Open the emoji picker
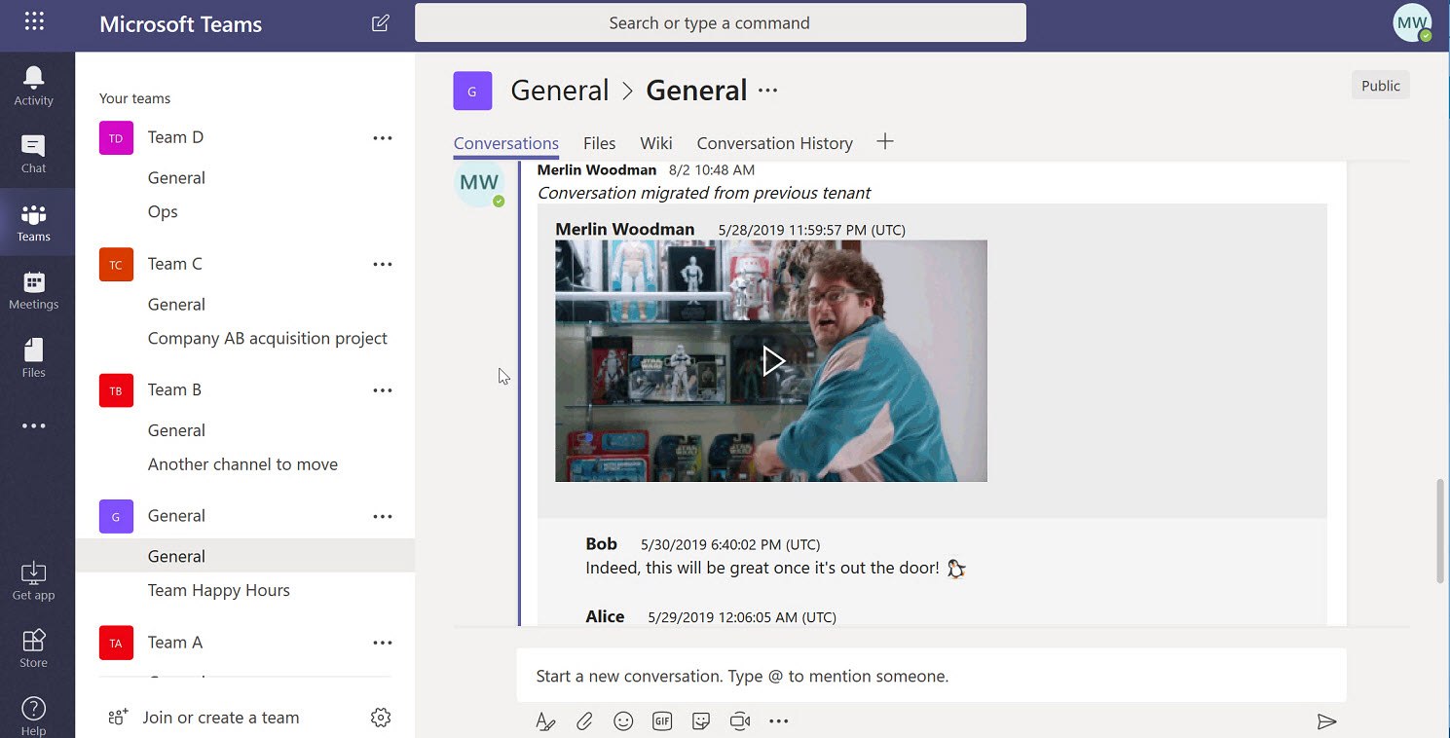Screen dimensions: 1450x738 (623, 721)
